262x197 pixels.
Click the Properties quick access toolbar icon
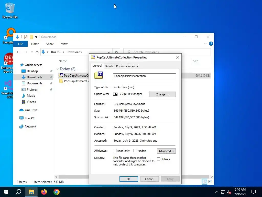tap(26, 37)
